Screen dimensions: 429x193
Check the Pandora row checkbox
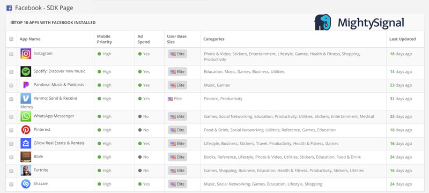[x=11, y=85]
